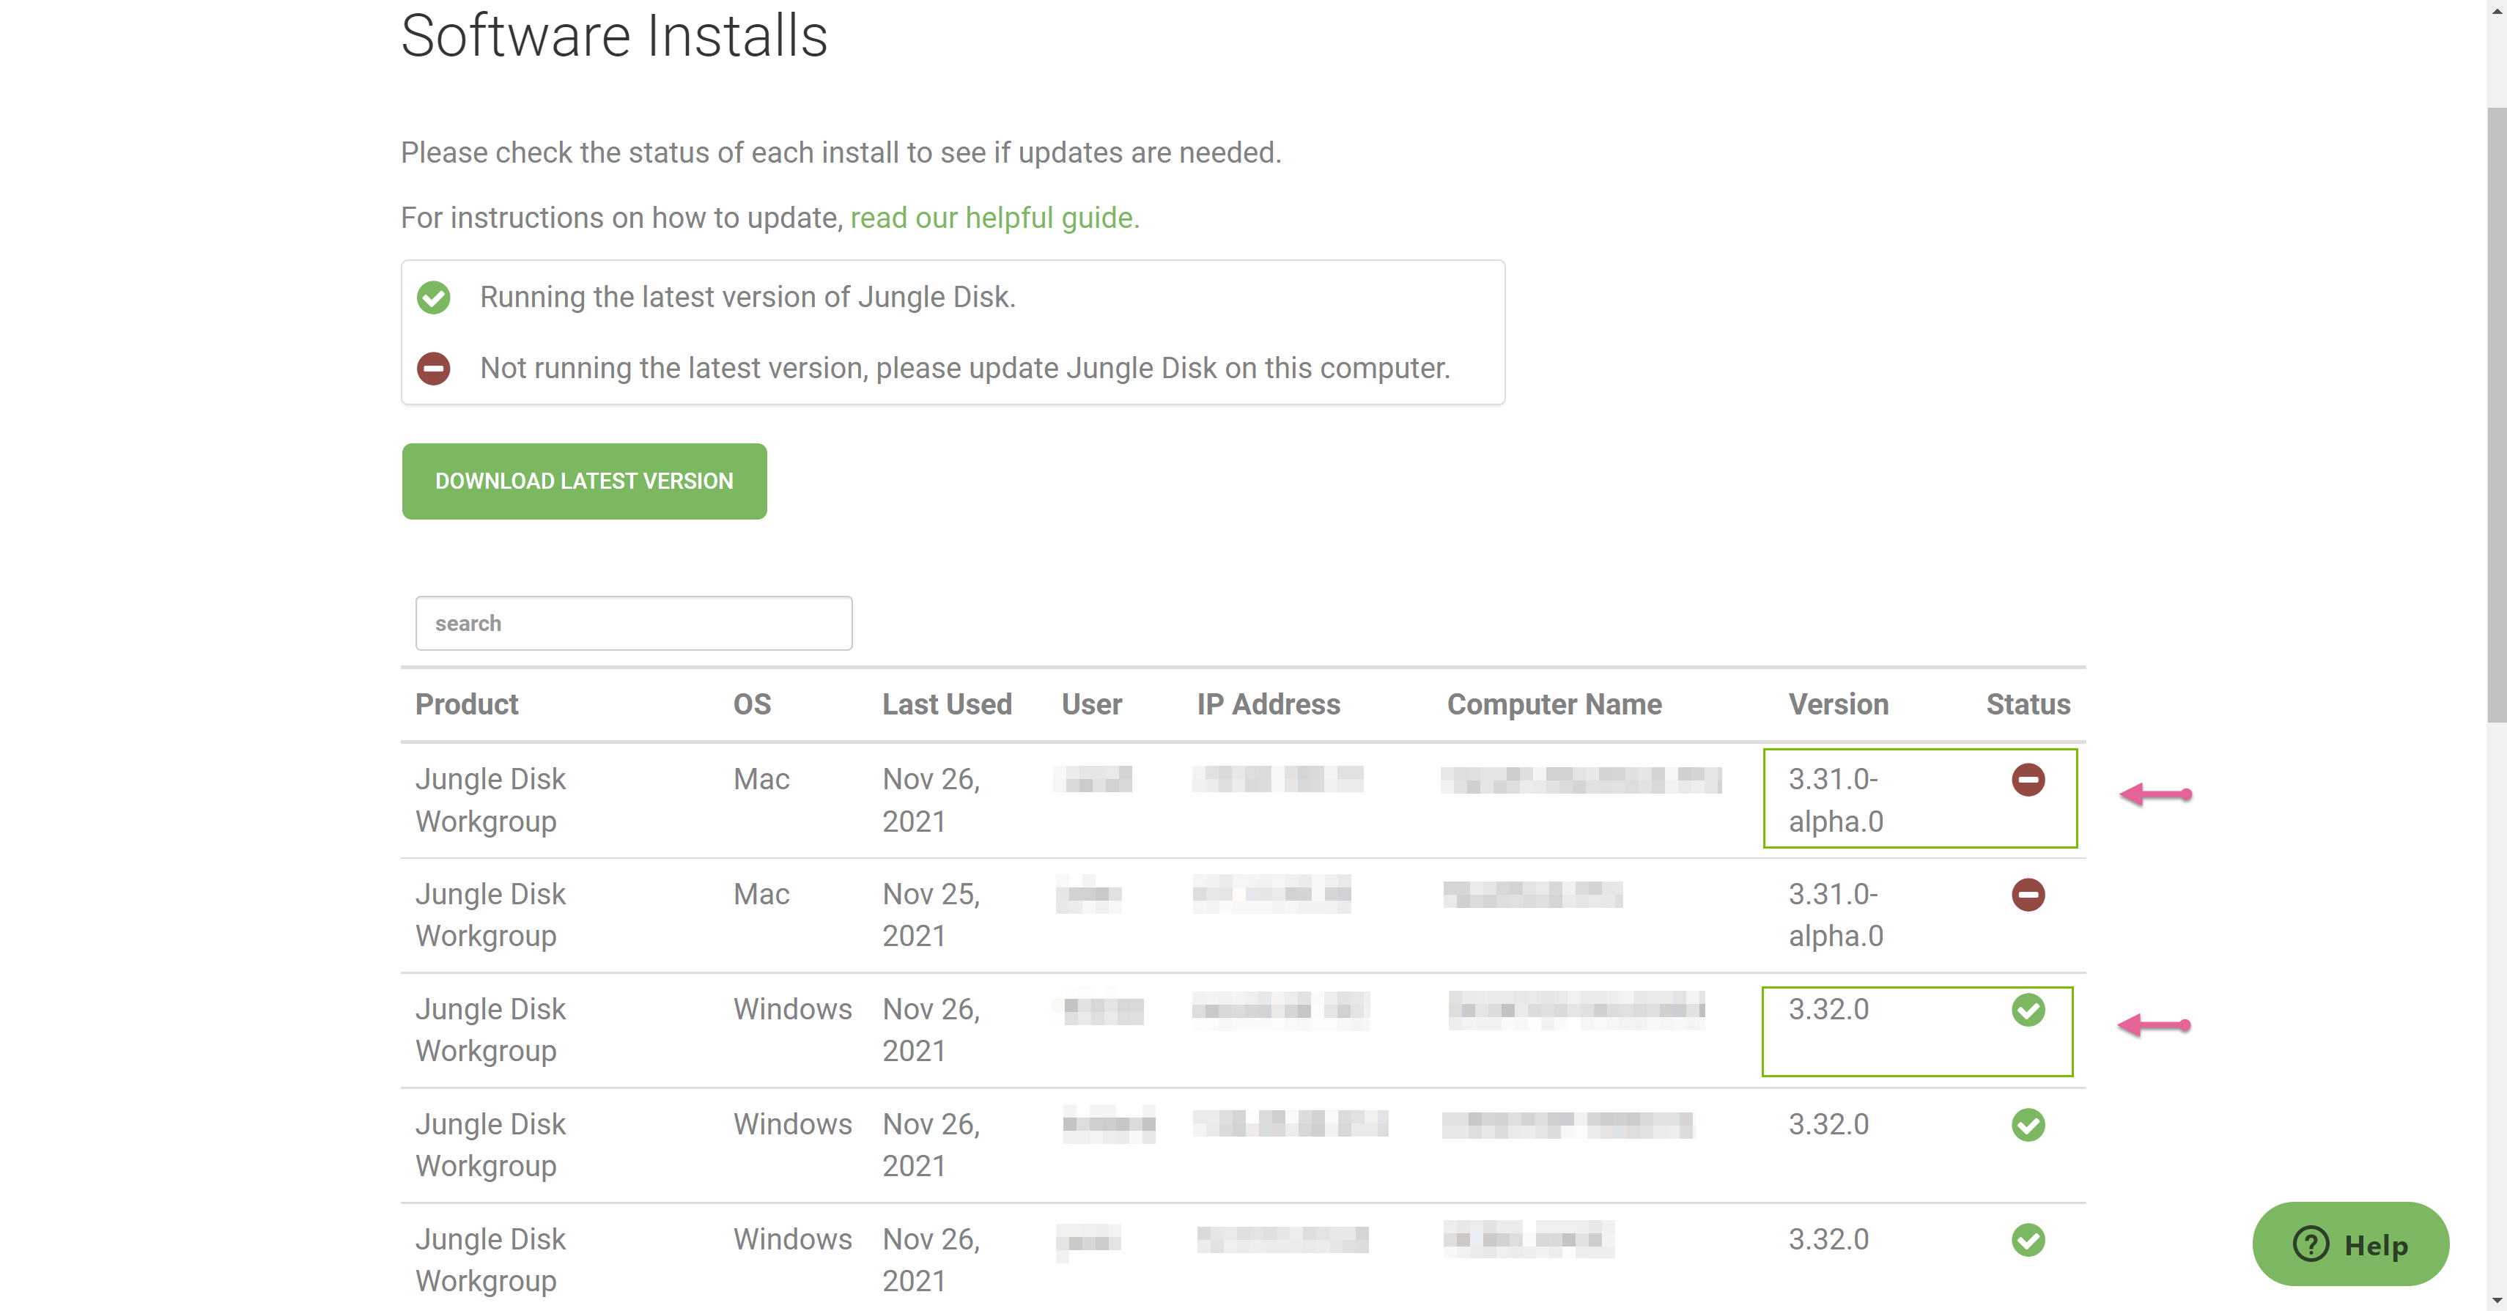Click 'Mac' OS cell in first row
This screenshot has height=1311, width=2507.
tap(761, 780)
